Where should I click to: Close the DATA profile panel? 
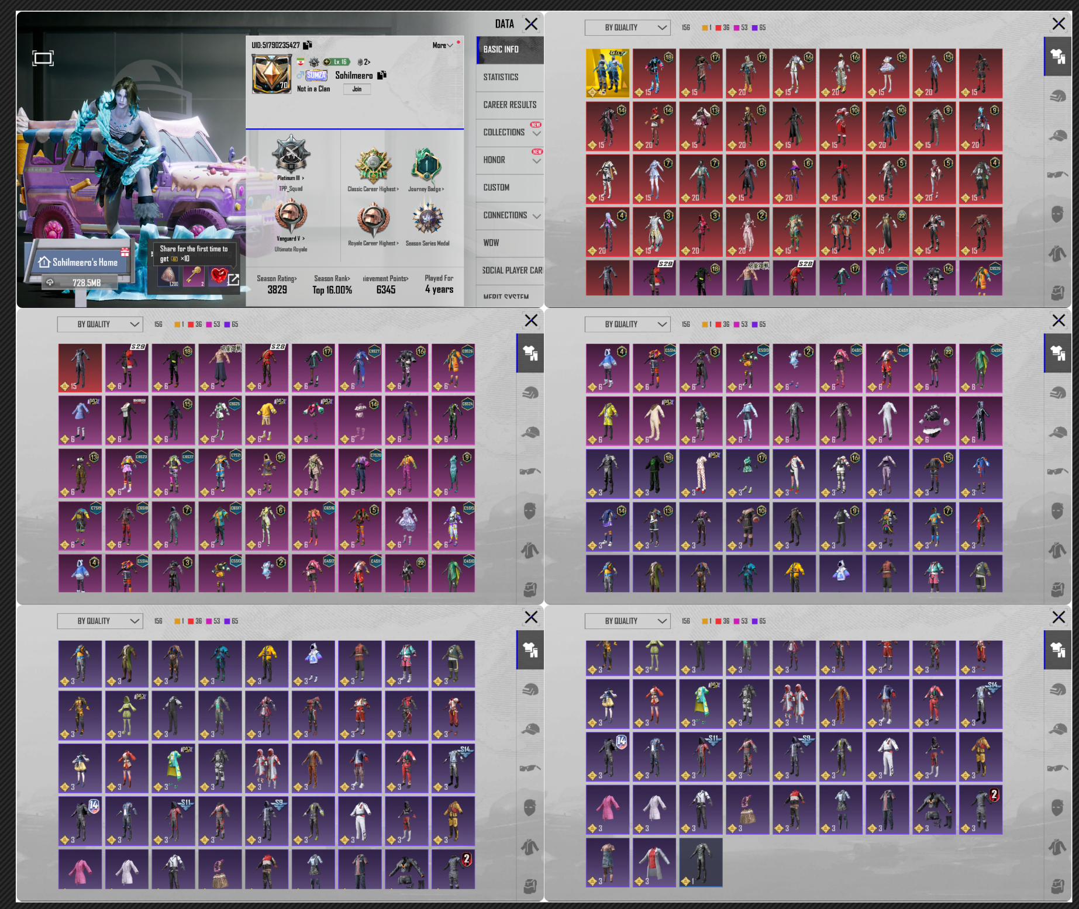tap(531, 24)
